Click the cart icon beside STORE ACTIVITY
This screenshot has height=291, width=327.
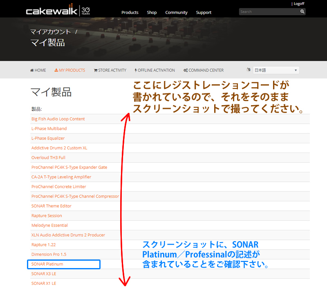click(x=96, y=70)
